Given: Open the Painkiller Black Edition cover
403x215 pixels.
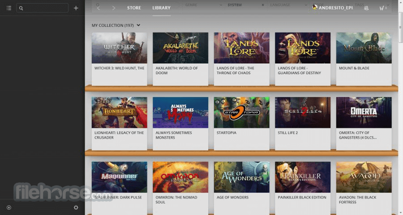Looking at the screenshot, I should (303, 177).
